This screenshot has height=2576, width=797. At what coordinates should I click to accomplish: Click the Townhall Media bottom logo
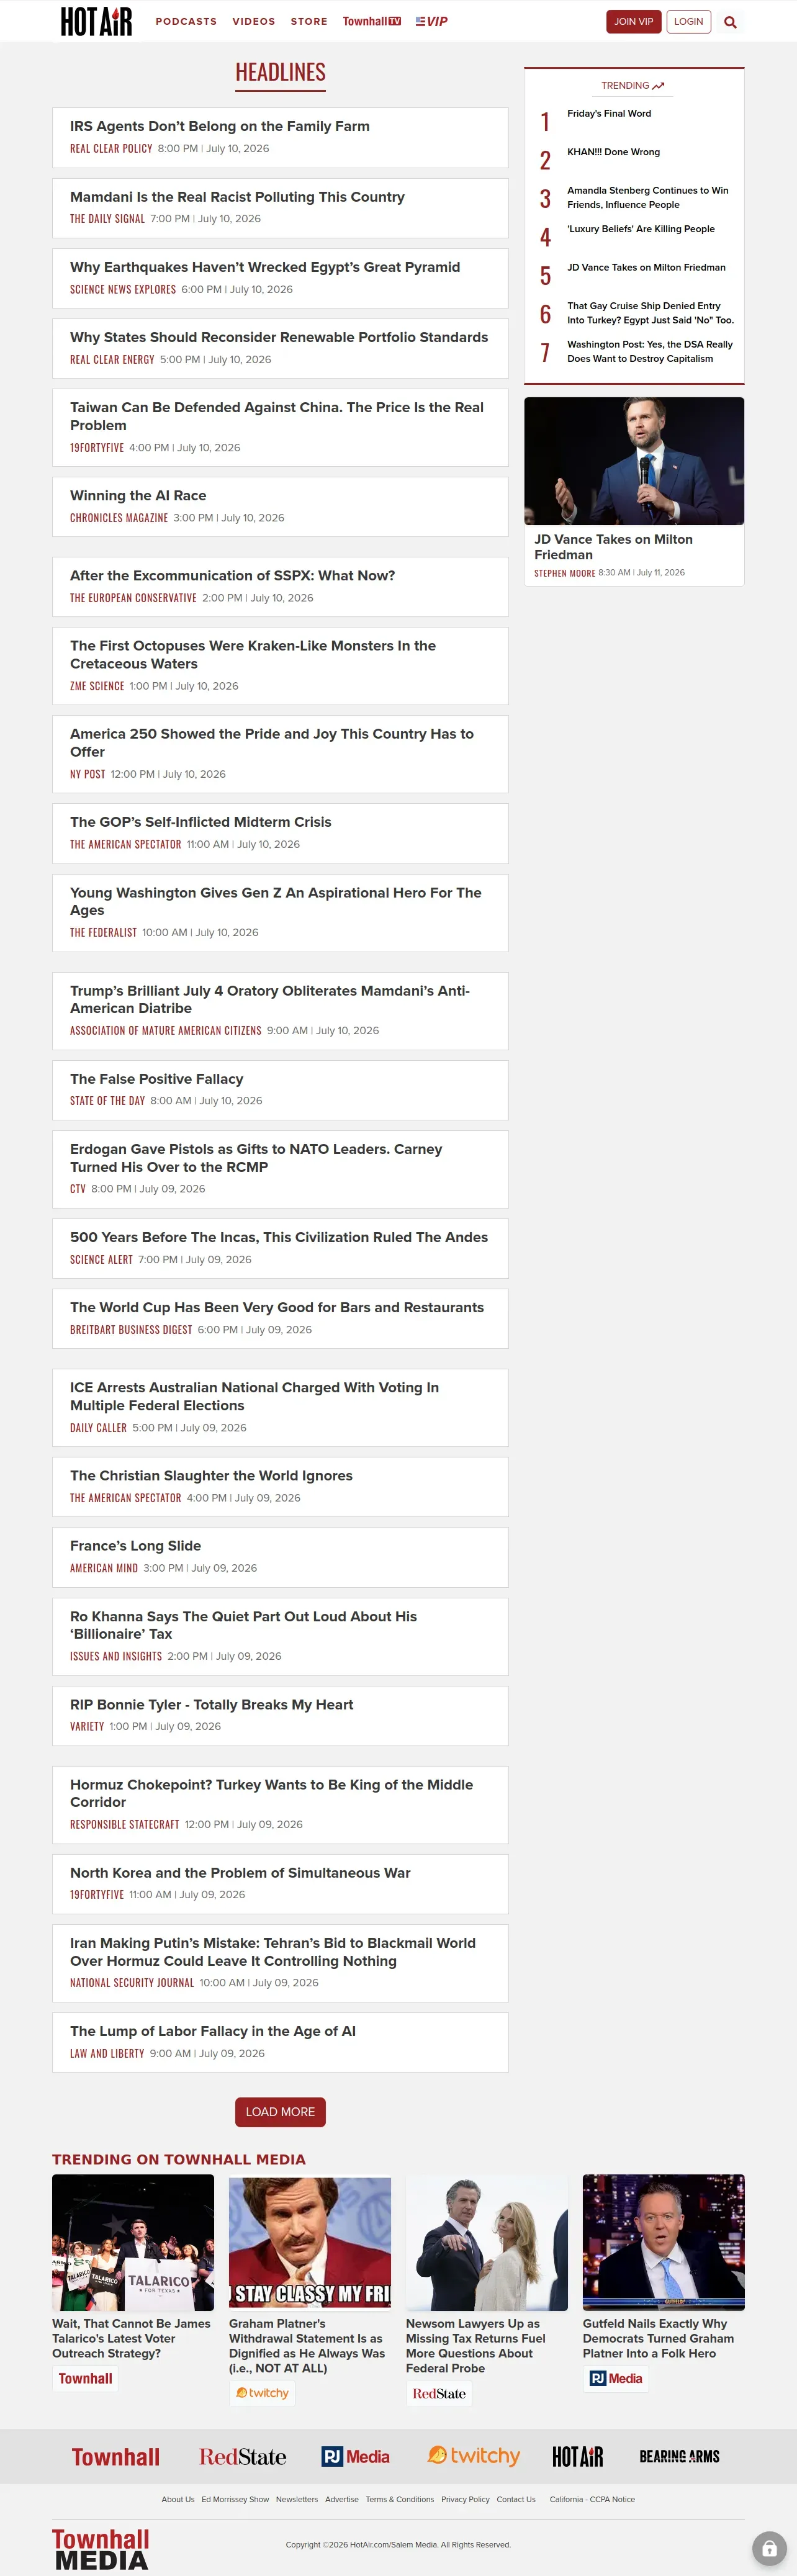[x=100, y=2548]
